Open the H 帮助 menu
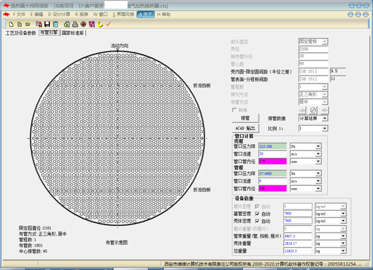The width and height of the screenshot is (373, 270). coord(164,14)
